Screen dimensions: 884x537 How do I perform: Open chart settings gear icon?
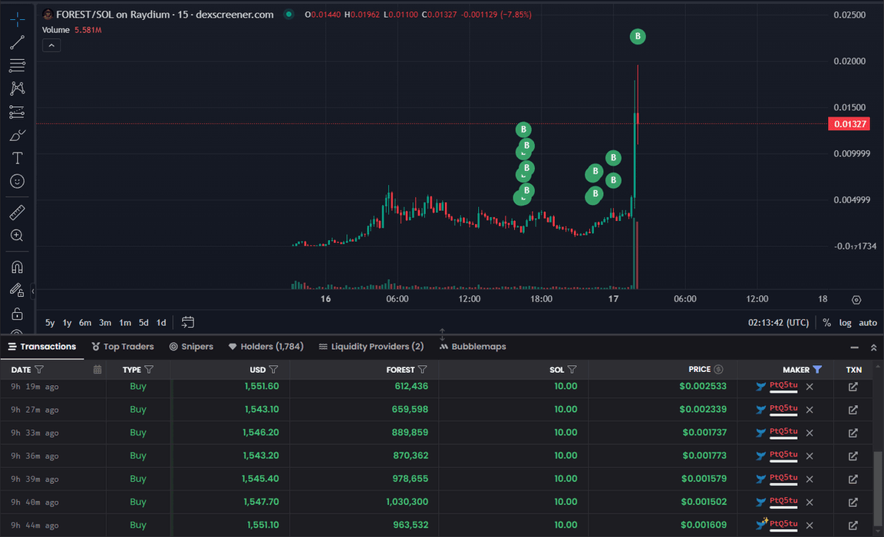[x=856, y=300]
